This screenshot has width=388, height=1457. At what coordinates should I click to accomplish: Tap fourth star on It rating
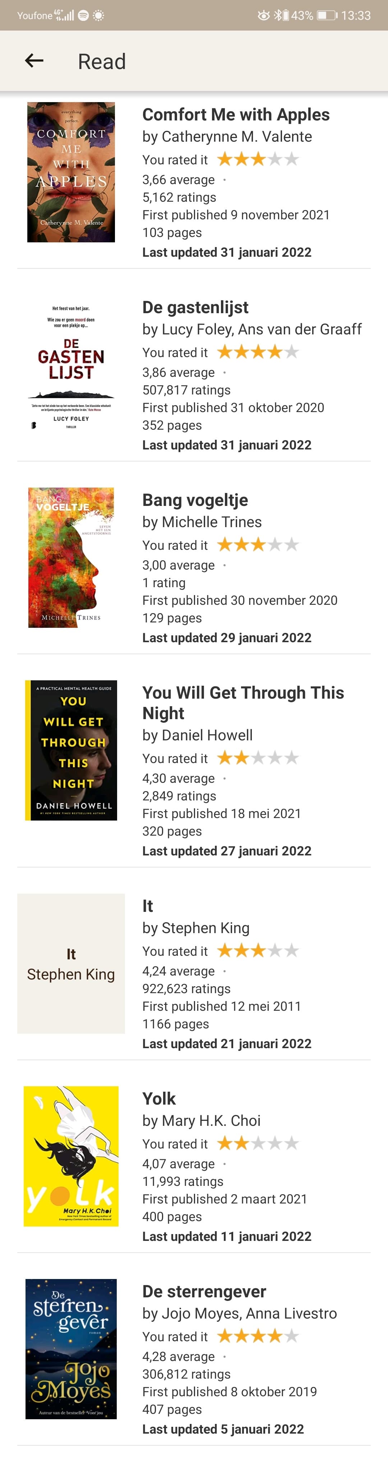tap(275, 950)
